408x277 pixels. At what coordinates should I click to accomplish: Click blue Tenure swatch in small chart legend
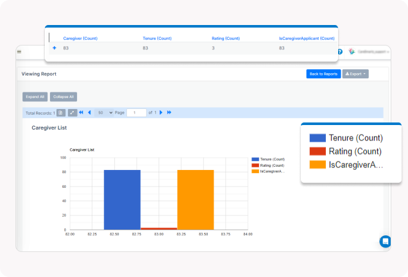click(x=255, y=159)
